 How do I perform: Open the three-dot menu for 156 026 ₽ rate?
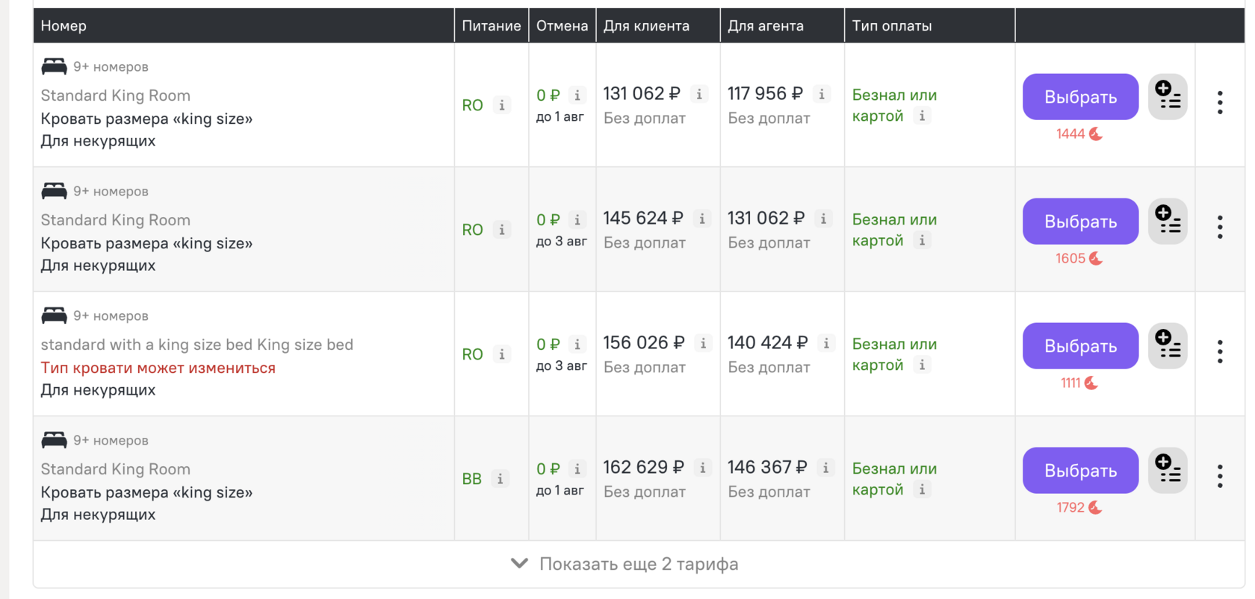[x=1220, y=351]
